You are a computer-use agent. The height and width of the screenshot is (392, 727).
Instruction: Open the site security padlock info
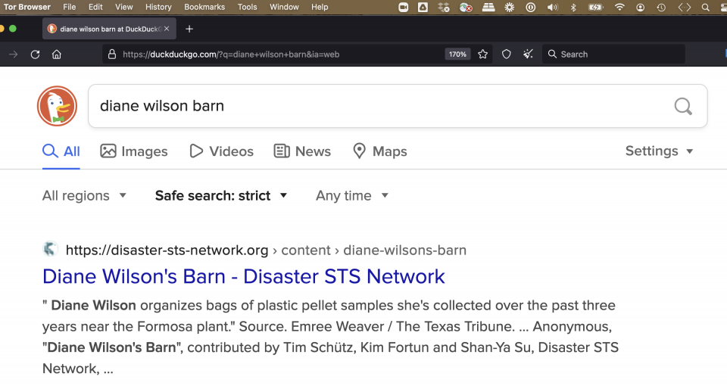point(112,54)
